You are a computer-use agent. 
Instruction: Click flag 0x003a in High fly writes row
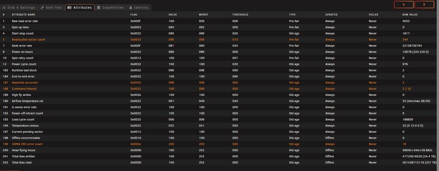[136, 94]
